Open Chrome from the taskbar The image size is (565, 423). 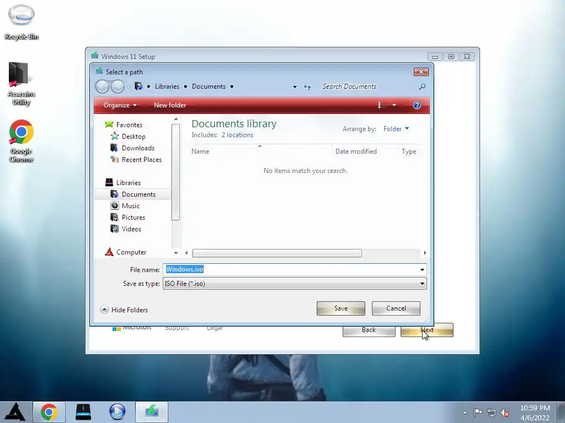click(49, 412)
